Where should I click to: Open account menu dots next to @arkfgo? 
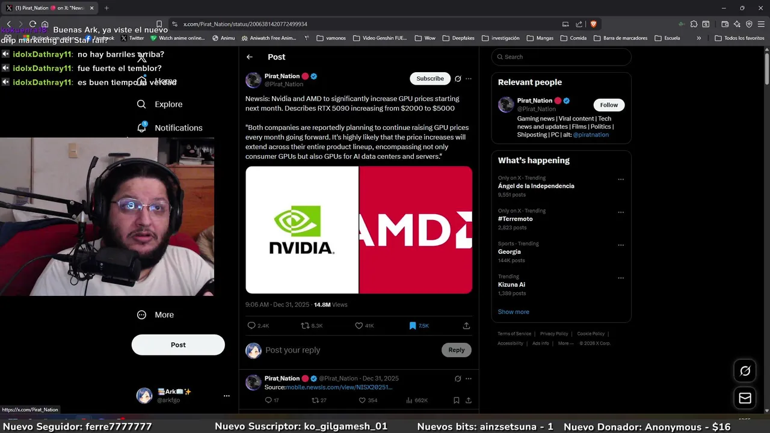(x=227, y=396)
